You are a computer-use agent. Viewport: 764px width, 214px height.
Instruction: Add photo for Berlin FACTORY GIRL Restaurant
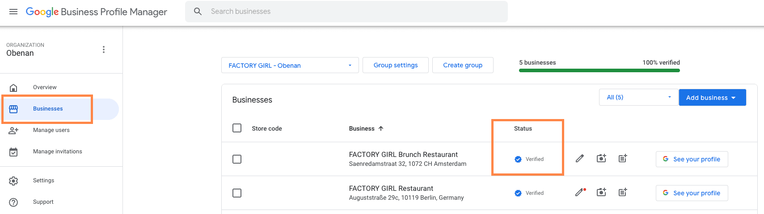pyautogui.click(x=601, y=193)
